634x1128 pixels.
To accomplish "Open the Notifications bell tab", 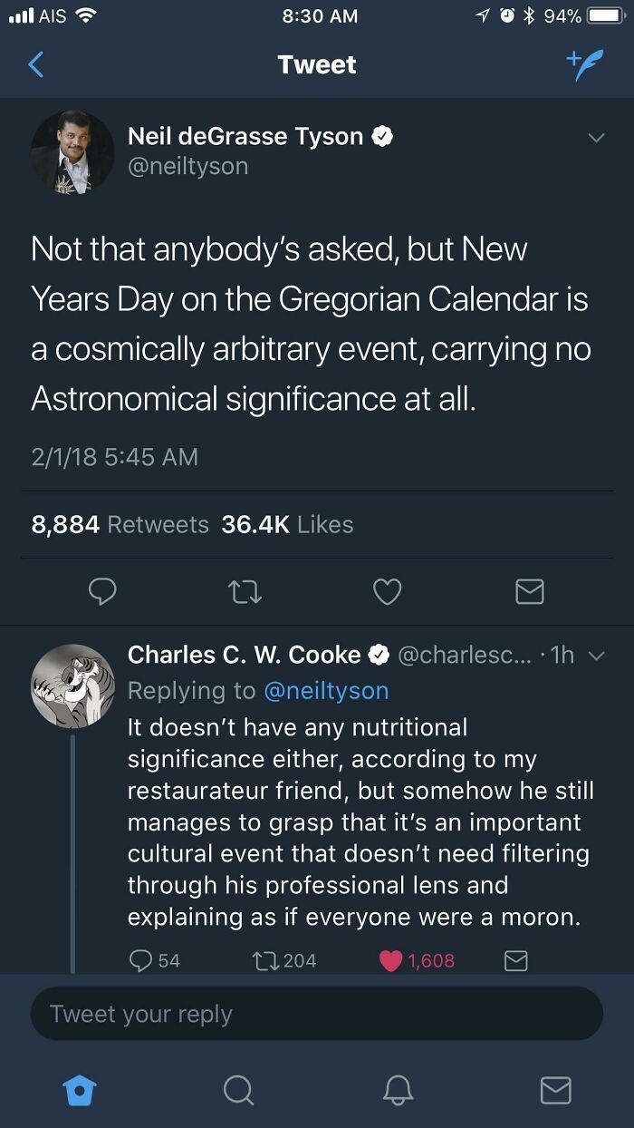I will [x=397, y=1090].
